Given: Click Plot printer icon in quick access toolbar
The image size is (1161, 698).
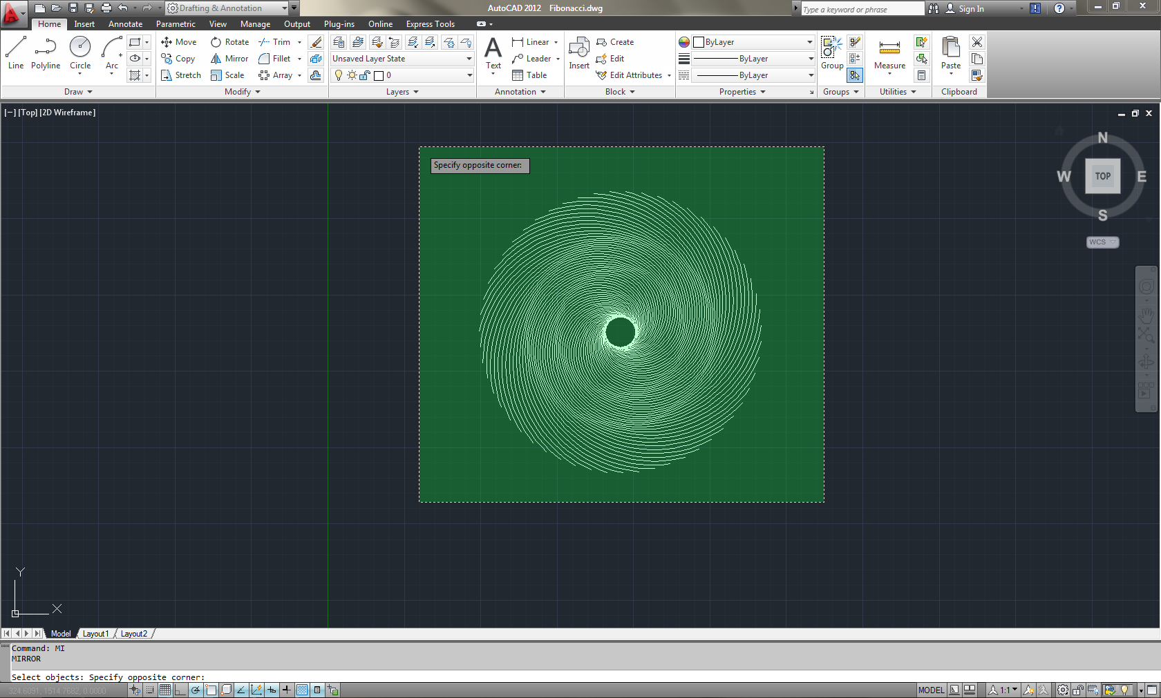Looking at the screenshot, I should point(106,8).
